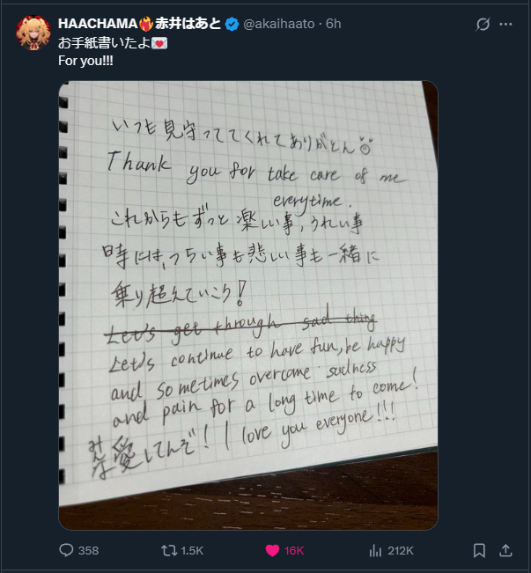Unlike the post via the pink heart
This screenshot has width=531, height=573.
[272, 550]
